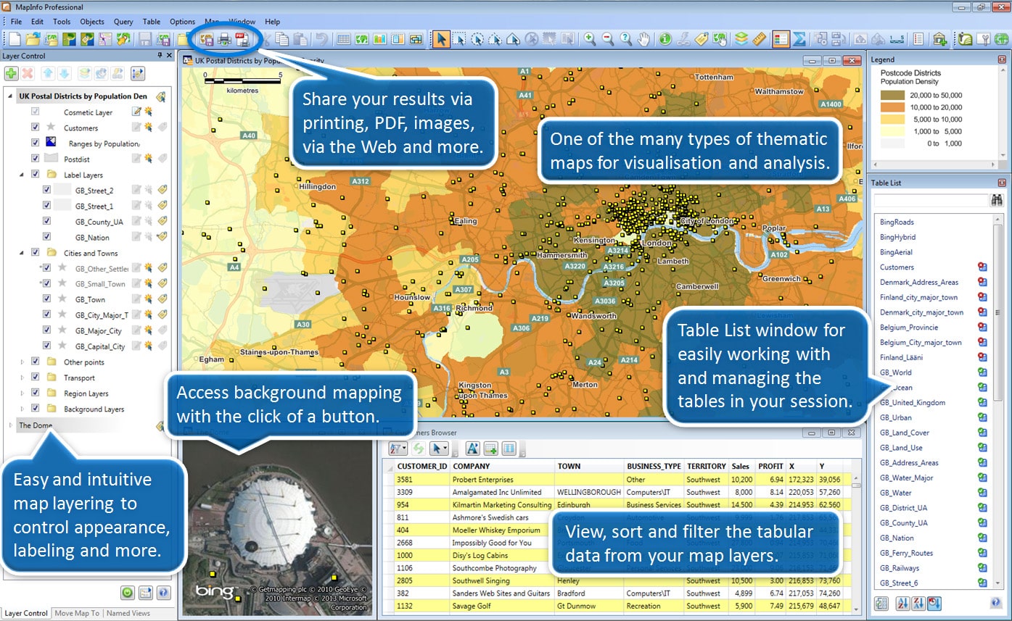Open the Objects menu
The width and height of the screenshot is (1012, 621).
coord(92,22)
